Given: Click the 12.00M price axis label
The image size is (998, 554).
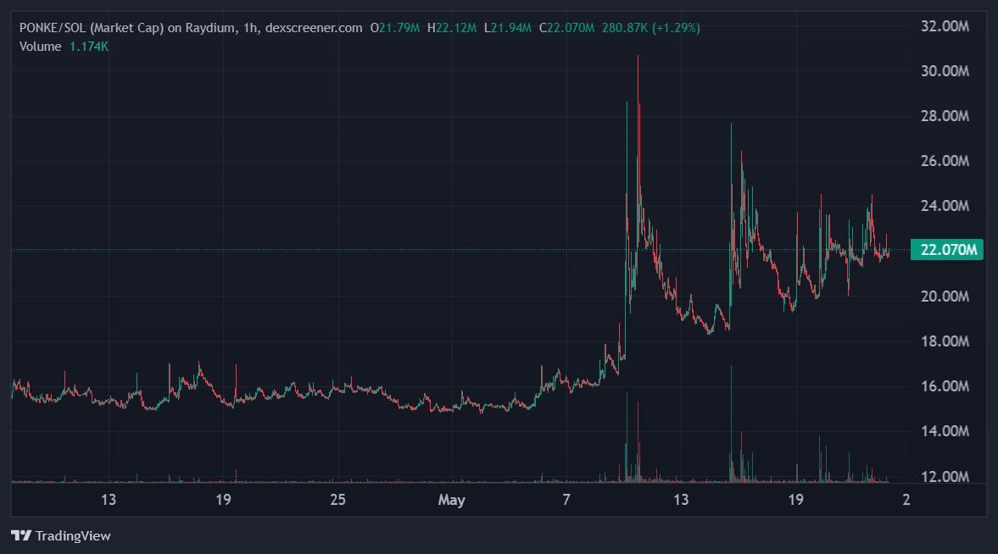Looking at the screenshot, I should 945,476.
